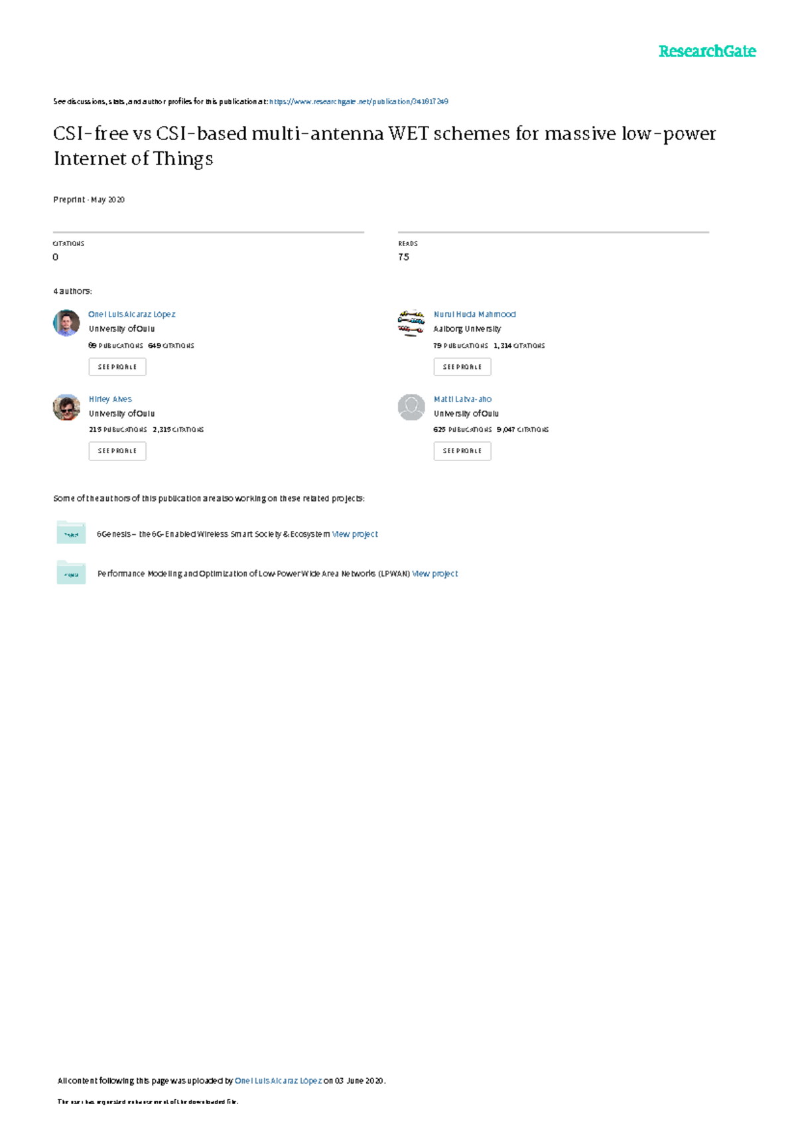Open Nurul Huda Mahmood author link

tap(474, 315)
